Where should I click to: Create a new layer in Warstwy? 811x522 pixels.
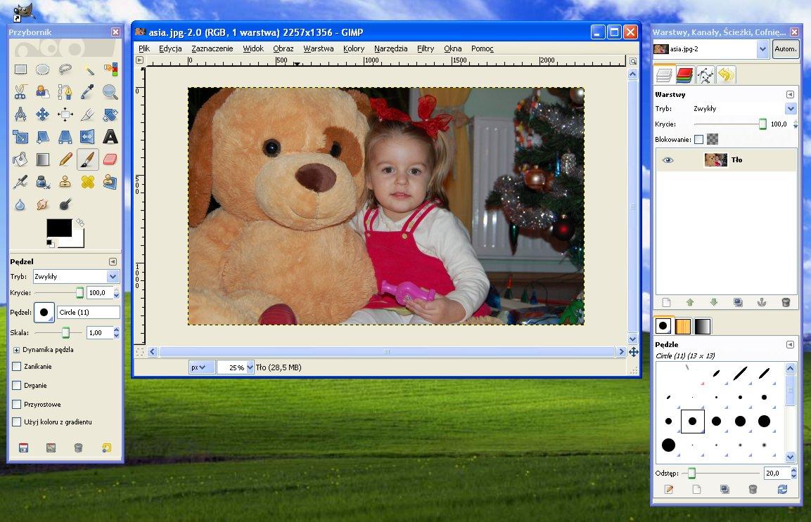coord(666,302)
